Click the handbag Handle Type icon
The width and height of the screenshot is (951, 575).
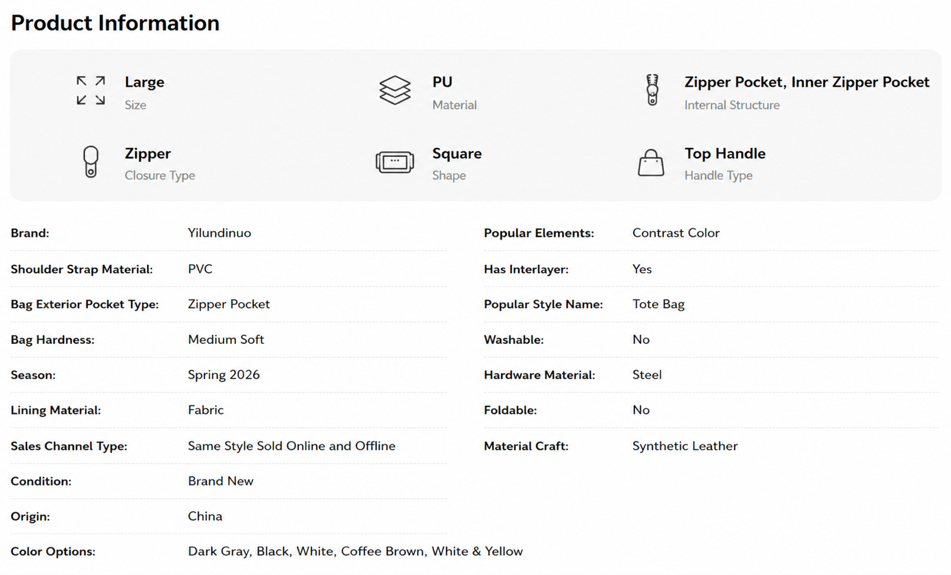coord(651,163)
